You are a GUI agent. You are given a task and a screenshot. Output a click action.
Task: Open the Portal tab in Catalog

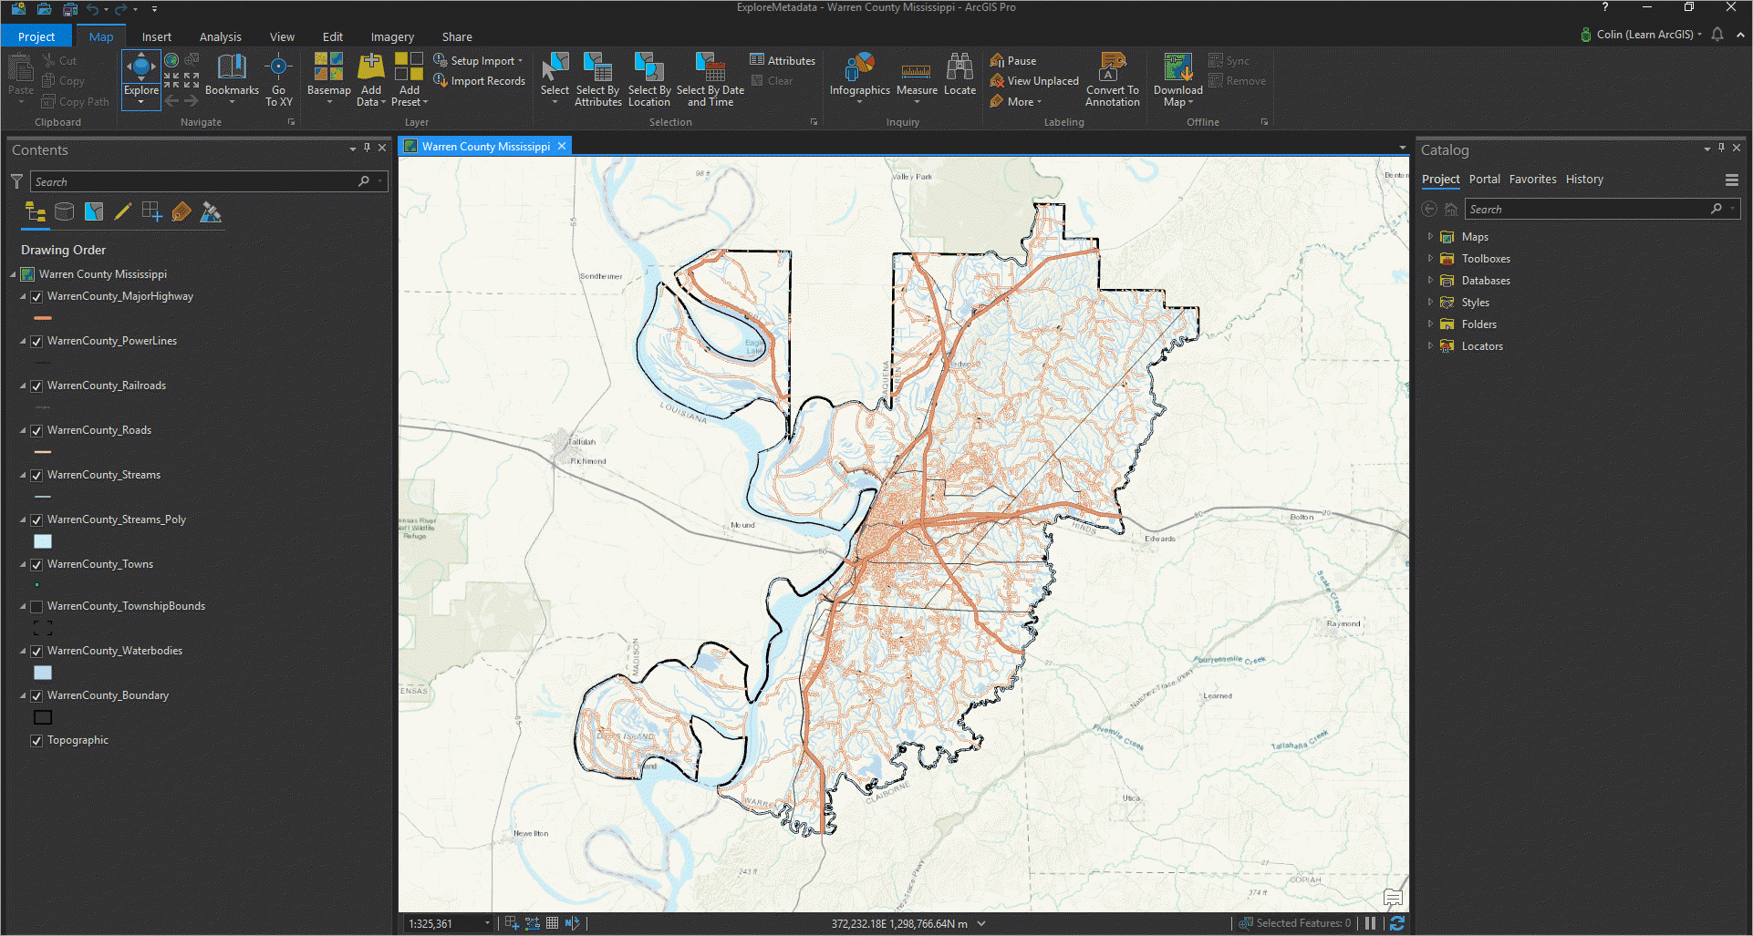[1484, 180]
